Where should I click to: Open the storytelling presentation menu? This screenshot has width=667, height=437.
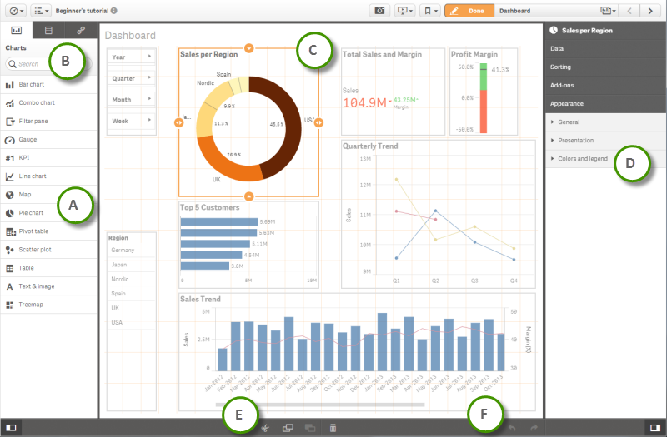pyautogui.click(x=404, y=11)
